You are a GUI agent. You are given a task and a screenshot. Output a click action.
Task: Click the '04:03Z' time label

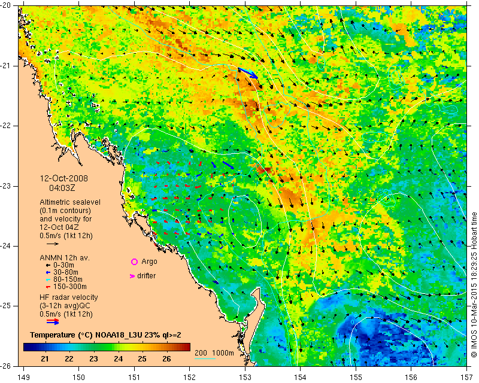click(62, 188)
